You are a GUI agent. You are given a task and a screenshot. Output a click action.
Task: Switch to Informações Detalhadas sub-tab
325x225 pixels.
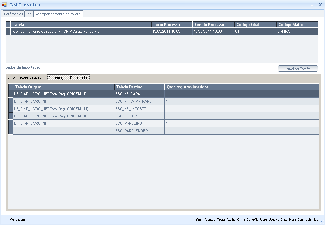pos(69,78)
